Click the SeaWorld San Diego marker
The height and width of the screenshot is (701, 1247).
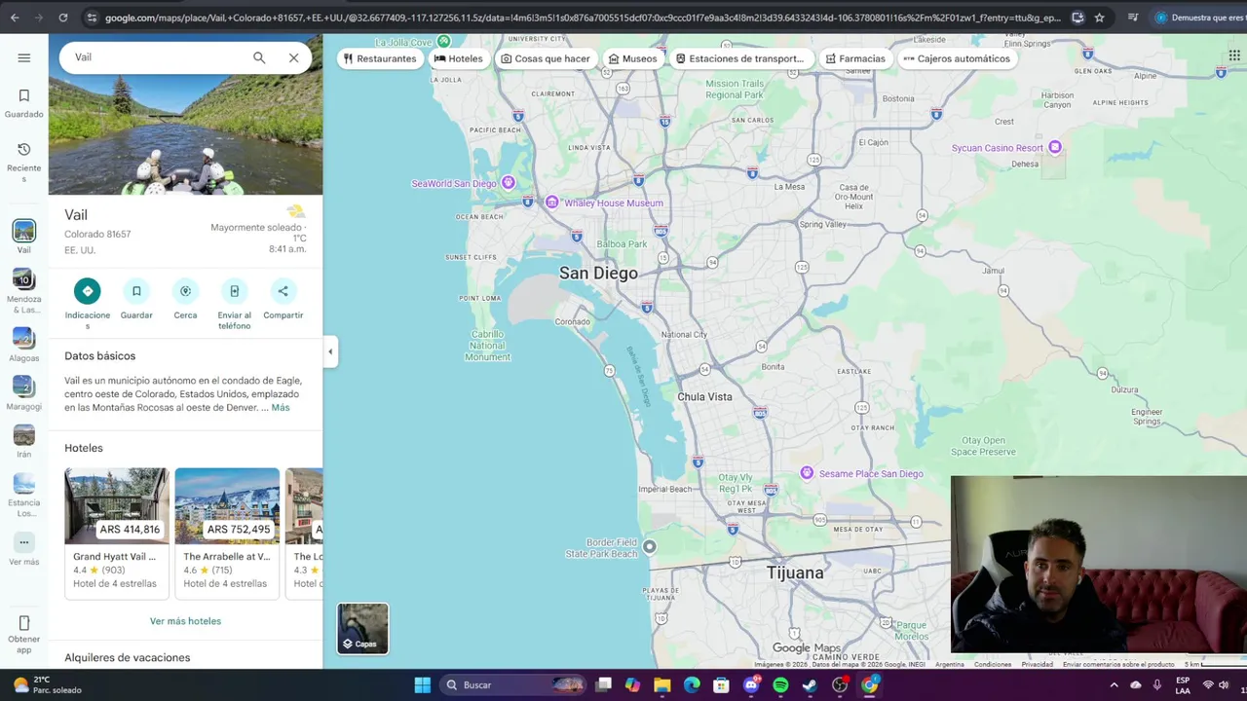pos(508,183)
